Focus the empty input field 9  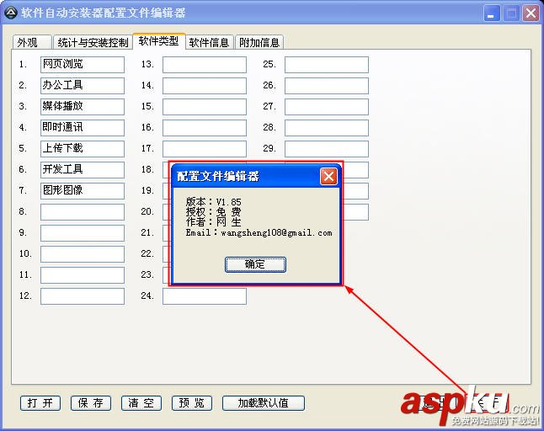pos(83,233)
